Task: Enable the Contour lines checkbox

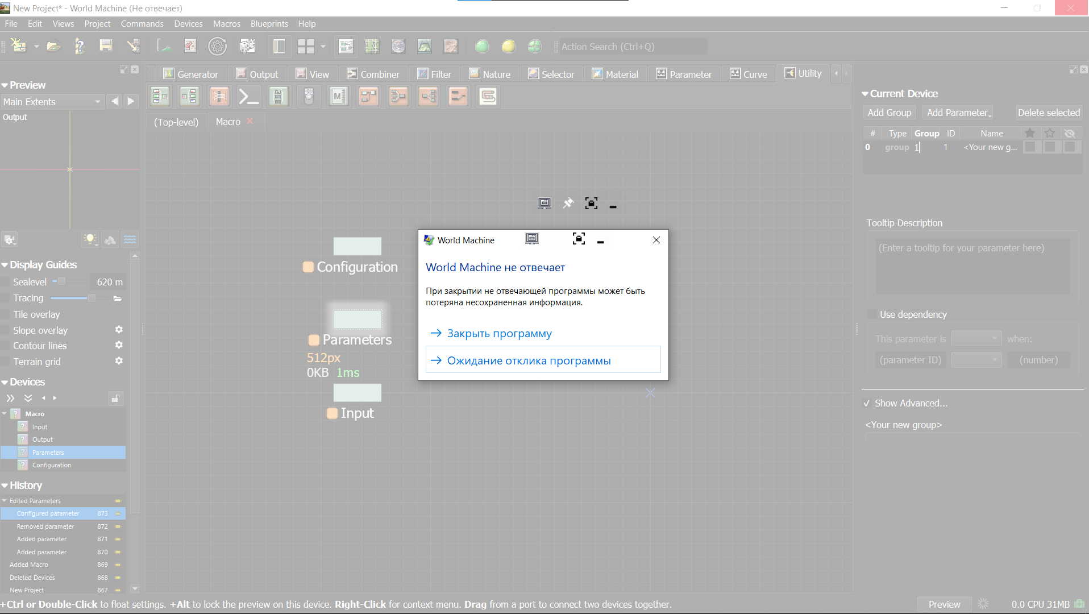Action: 6,346
